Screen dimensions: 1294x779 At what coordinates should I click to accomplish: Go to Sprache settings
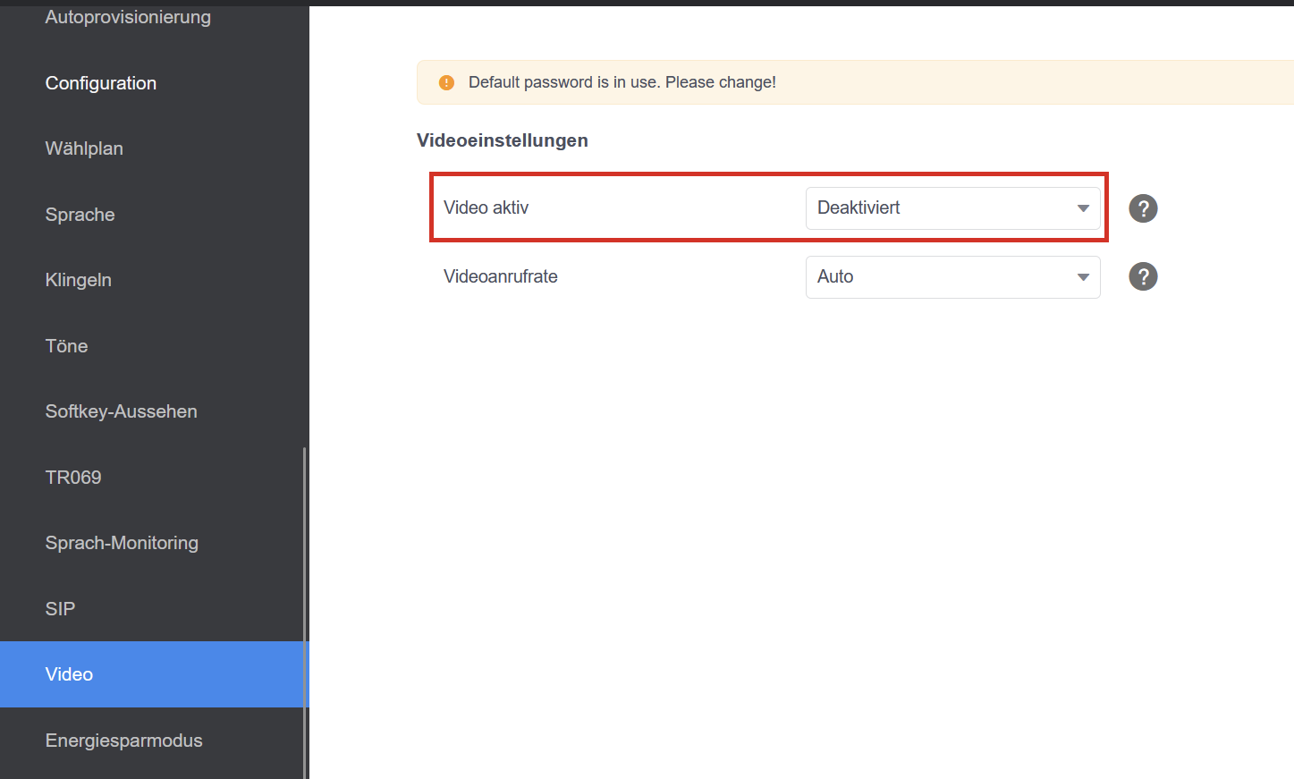(x=80, y=215)
